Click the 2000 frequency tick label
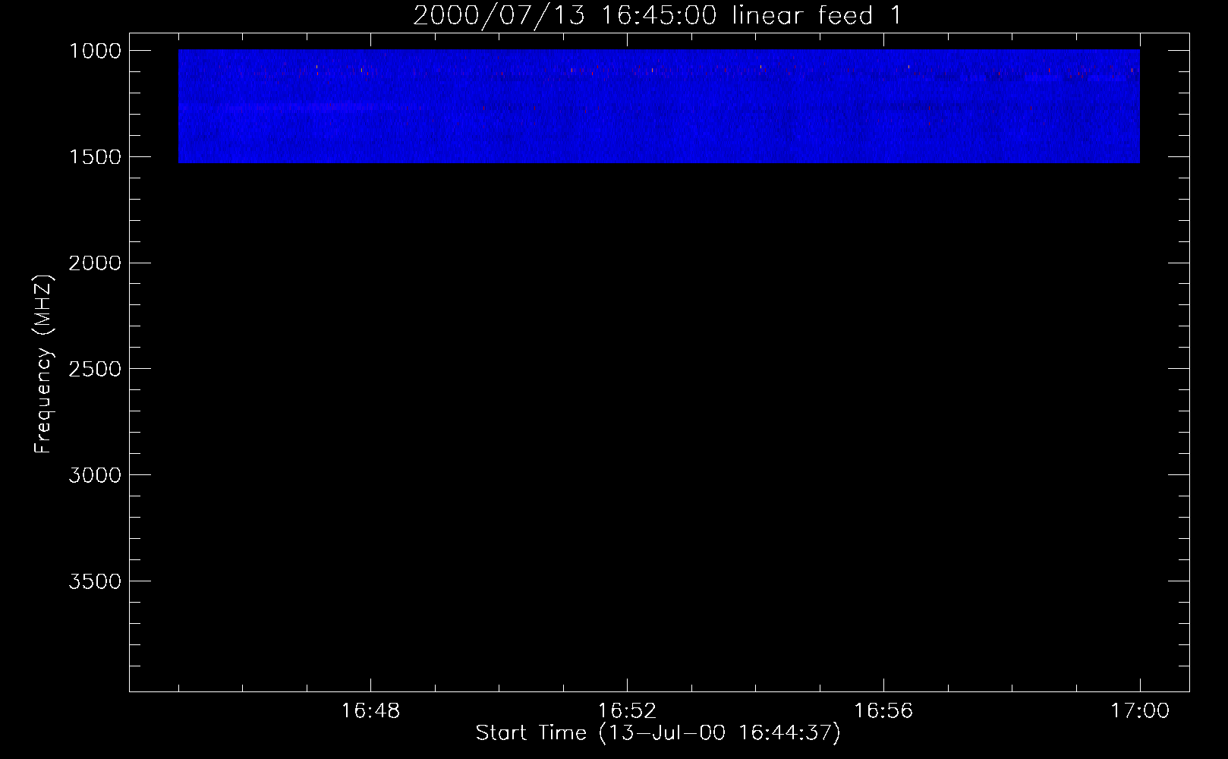This screenshot has width=1228, height=759. (x=96, y=263)
